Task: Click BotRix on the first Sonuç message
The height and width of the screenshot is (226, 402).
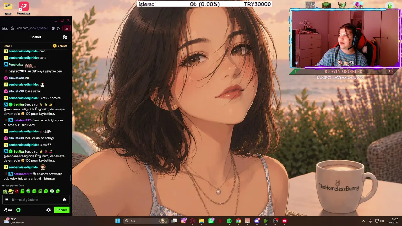Action: [x=19, y=105]
